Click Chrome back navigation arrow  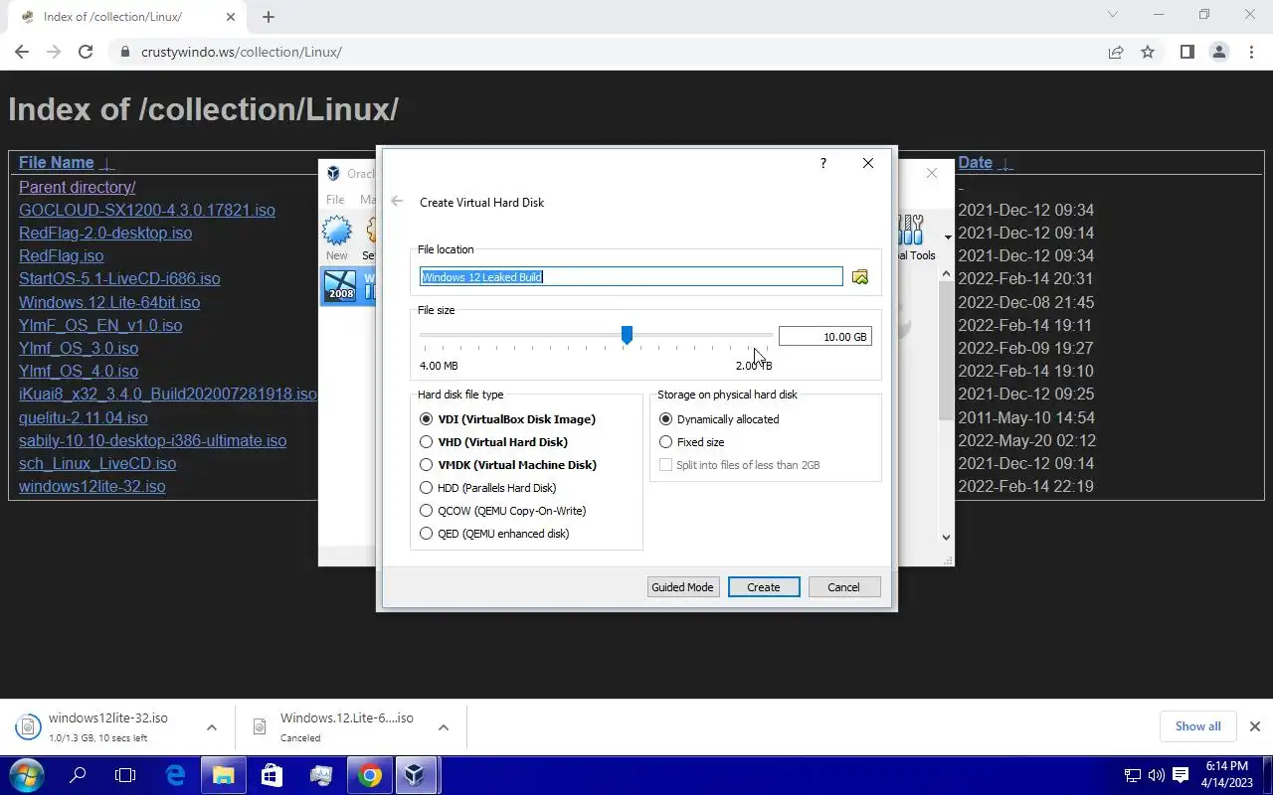point(22,52)
